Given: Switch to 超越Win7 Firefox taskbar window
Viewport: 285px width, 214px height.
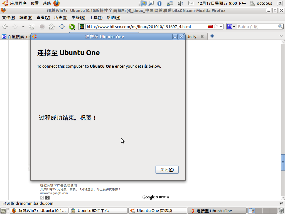Looking at the screenshot, I should tap(39, 211).
